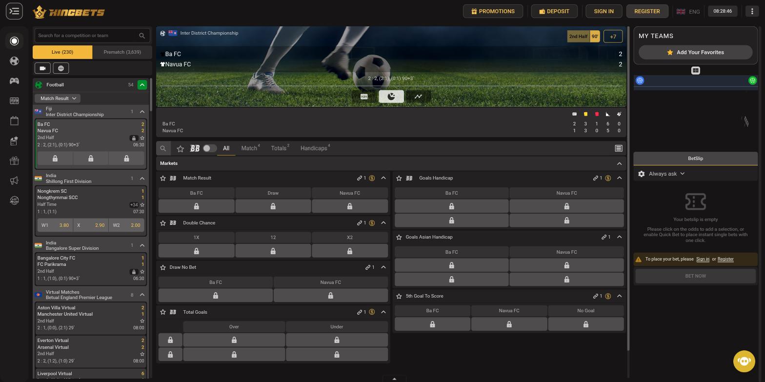The height and width of the screenshot is (382, 765).
Task: Open the three-dot menu in the header
Action: [x=752, y=11]
